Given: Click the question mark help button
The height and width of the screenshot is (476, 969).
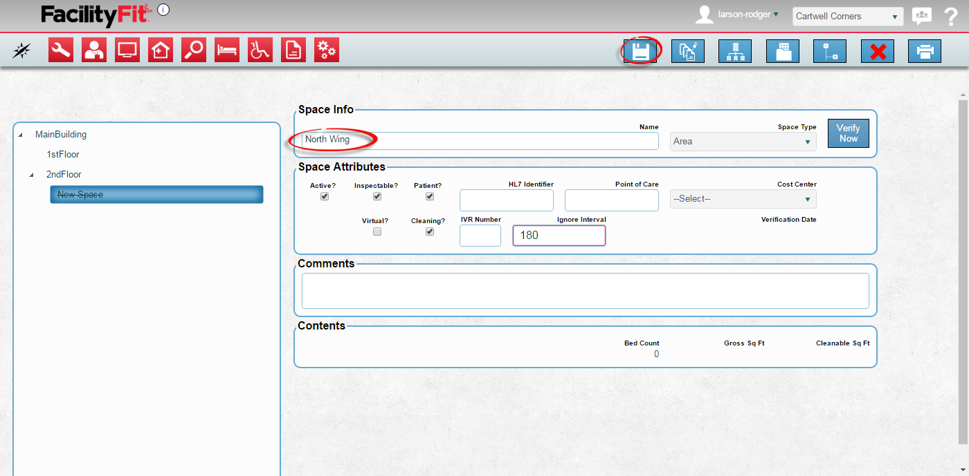Looking at the screenshot, I should point(950,17).
